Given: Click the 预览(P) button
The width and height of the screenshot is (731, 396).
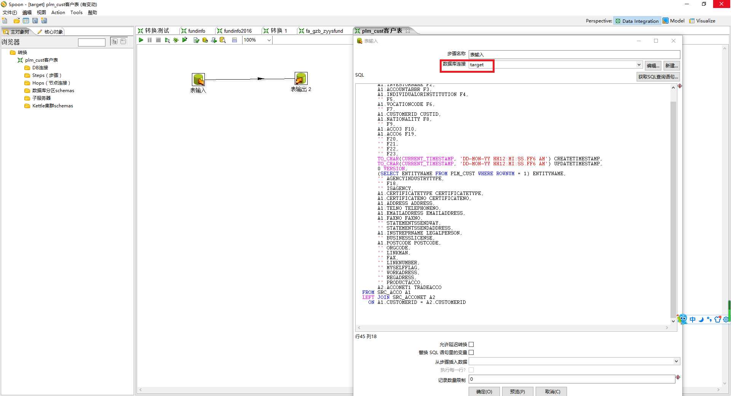Looking at the screenshot, I should 517,391.
